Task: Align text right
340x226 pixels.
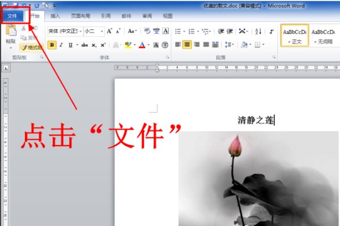Action: pos(197,45)
